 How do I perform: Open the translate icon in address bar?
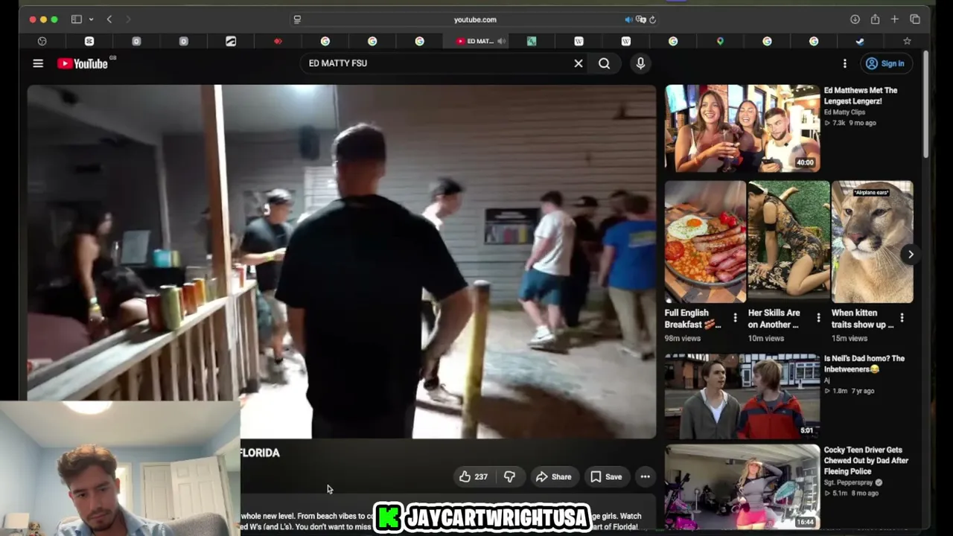click(640, 19)
